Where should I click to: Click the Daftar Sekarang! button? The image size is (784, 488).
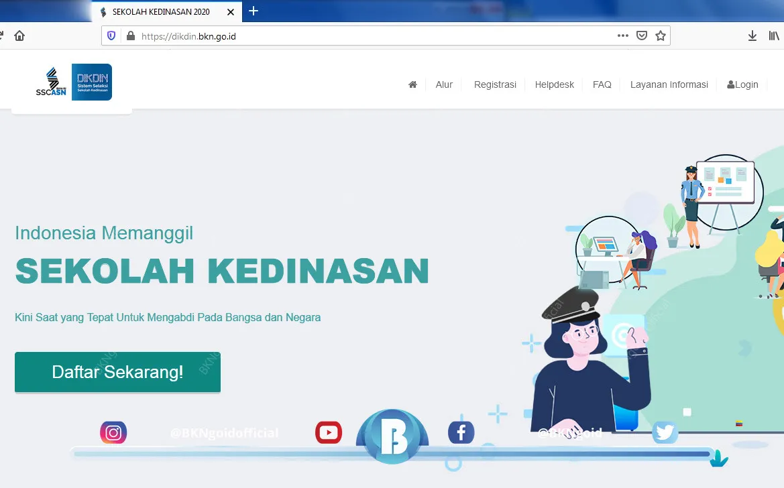point(117,372)
